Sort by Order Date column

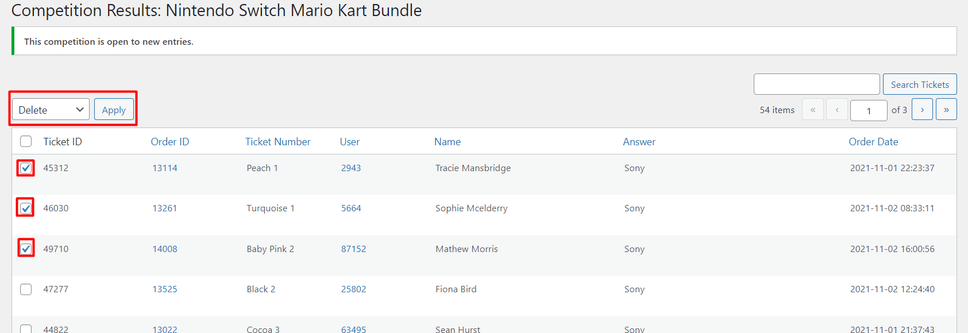873,142
